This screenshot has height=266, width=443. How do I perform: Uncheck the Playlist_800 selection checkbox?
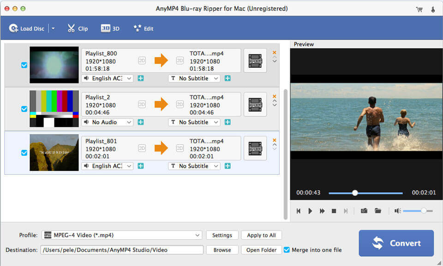coord(24,65)
